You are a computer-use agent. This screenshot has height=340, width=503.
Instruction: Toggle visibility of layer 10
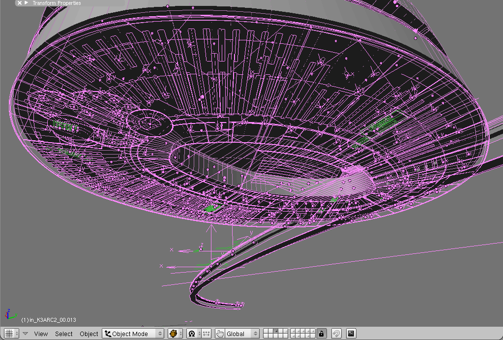(312, 331)
